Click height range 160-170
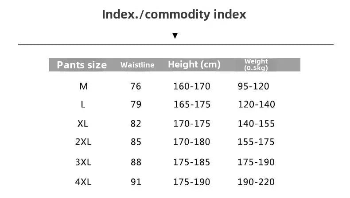This screenshot has height=198, width=350. (191, 86)
